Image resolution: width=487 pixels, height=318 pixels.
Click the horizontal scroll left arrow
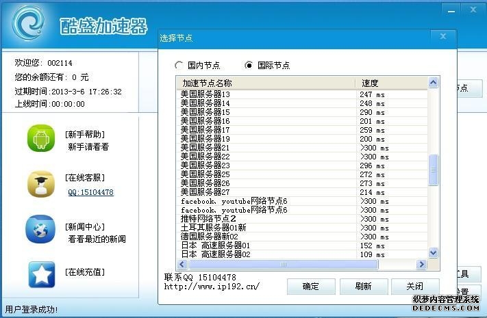click(x=182, y=265)
